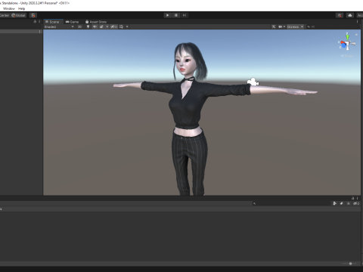Click the Collab/services icon with red mark

pos(340,15)
